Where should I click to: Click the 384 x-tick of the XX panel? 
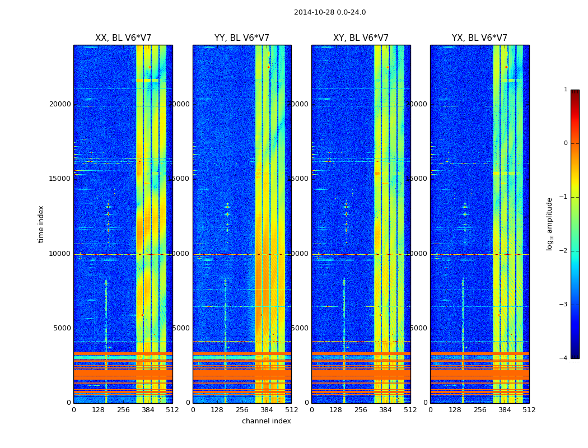pyautogui.click(x=148, y=410)
